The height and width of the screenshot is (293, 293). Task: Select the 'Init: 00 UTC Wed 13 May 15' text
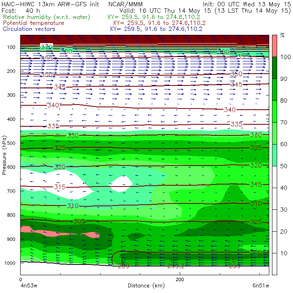tap(247, 4)
